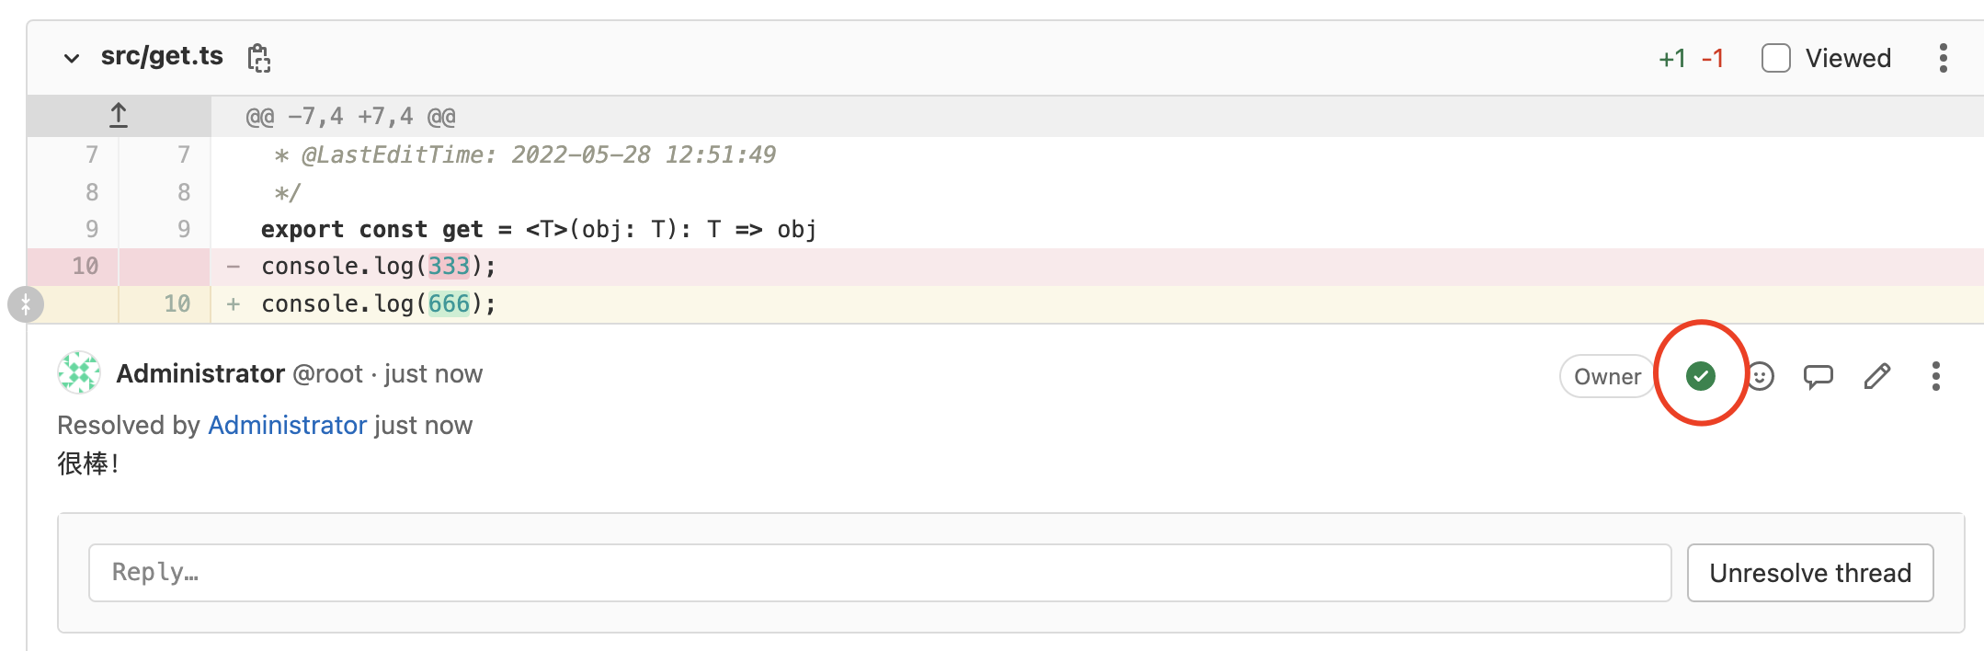This screenshot has width=1984, height=651.
Task: Copy file path for src/get.ts
Action: click(x=259, y=58)
